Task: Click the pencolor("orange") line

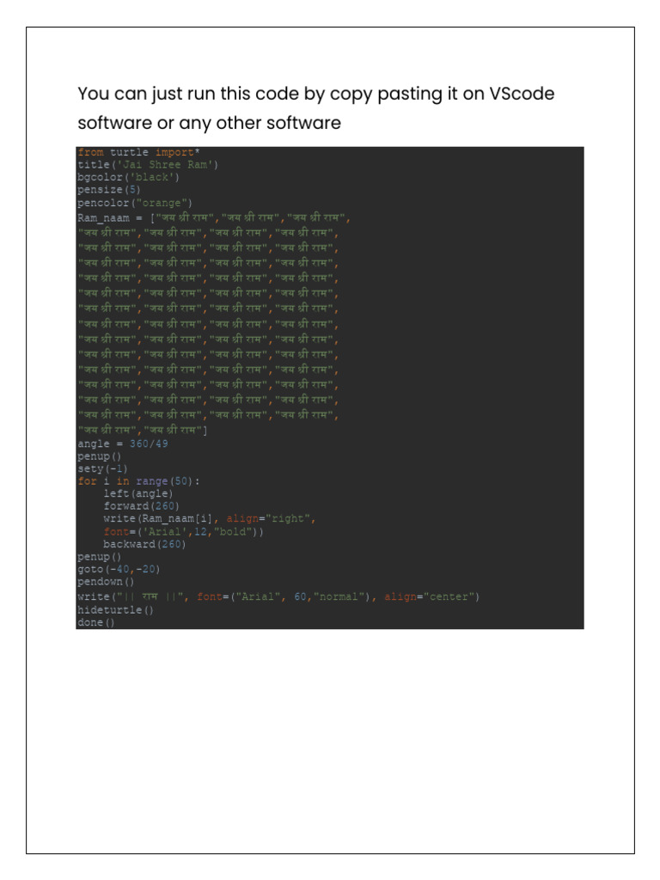Action: (135, 203)
